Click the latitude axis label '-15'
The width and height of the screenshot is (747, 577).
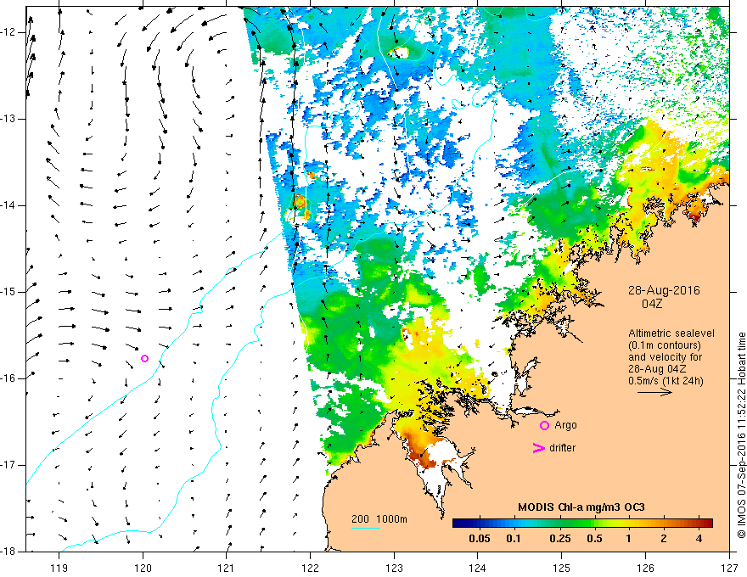8,292
